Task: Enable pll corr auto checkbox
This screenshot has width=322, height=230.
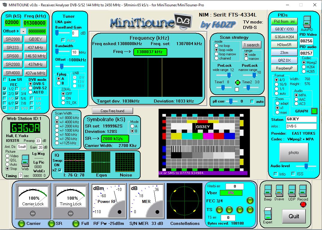Action: tap(252, 101)
